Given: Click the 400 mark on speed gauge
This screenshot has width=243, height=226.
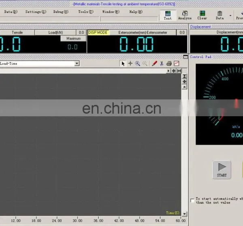Looking at the screenshot, I should click(225, 79).
